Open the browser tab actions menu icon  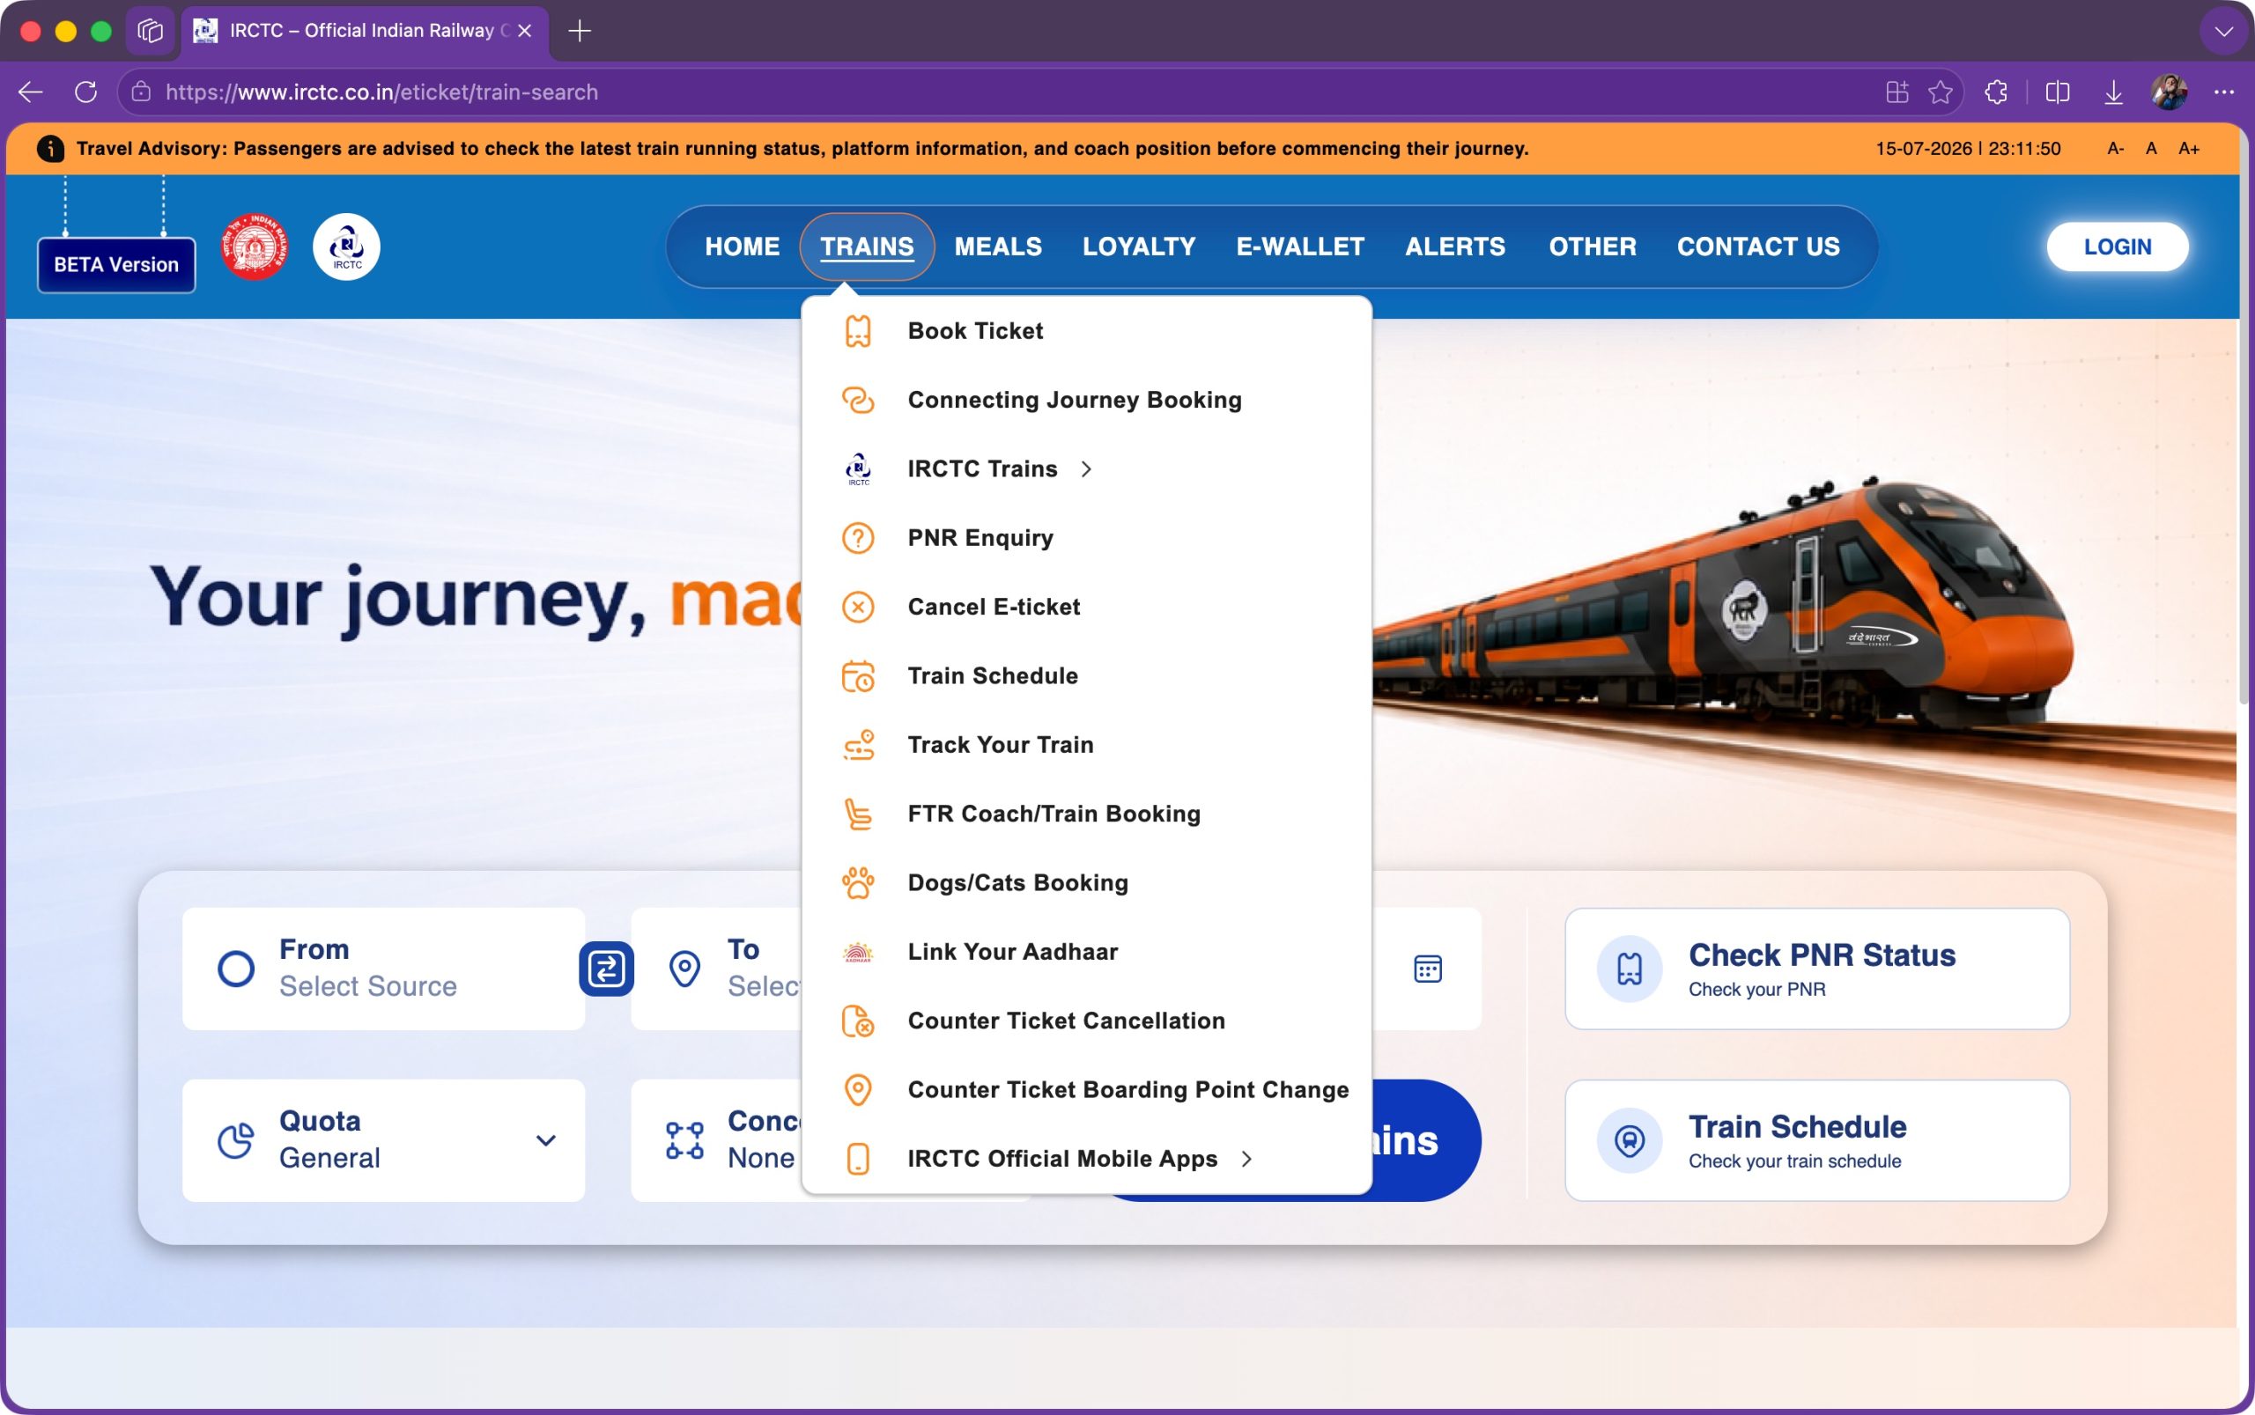tap(150, 31)
